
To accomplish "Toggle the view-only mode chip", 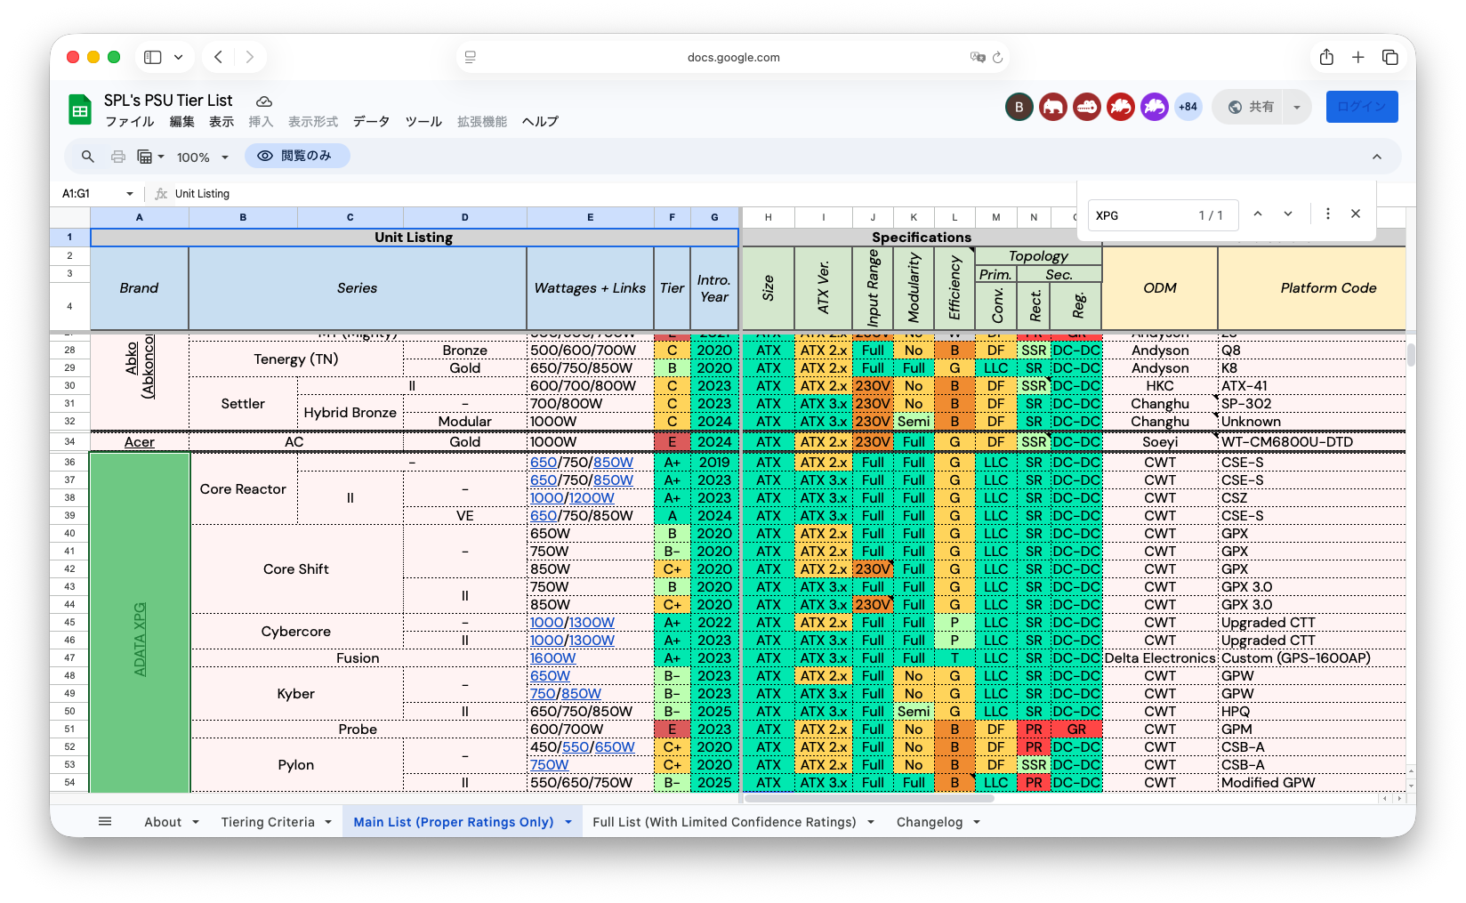I will click(296, 156).
